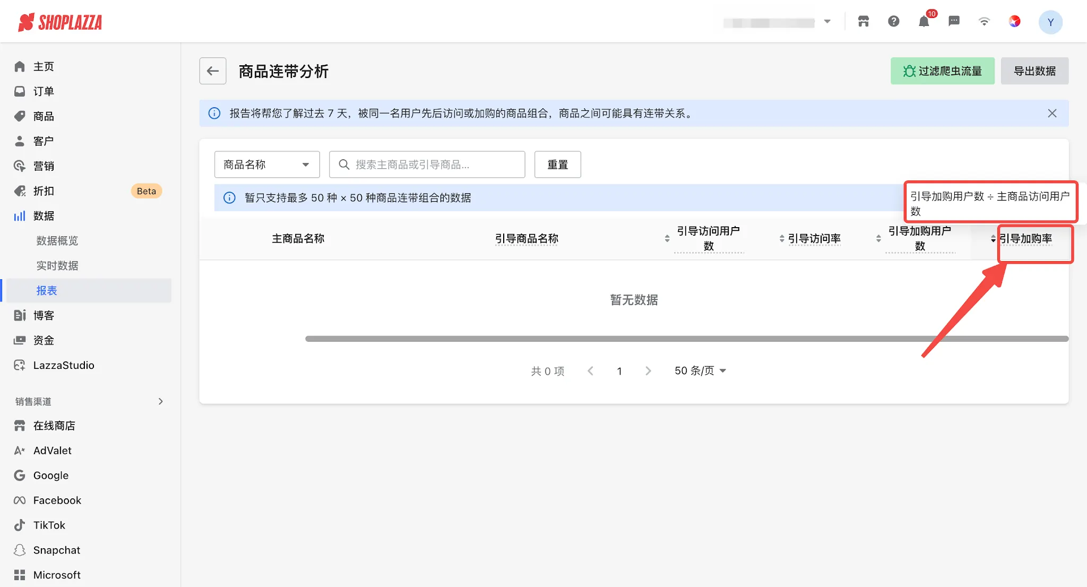The width and height of the screenshot is (1087, 587).
Task: Click the 暂无数据 empty state text
Action: (x=634, y=300)
